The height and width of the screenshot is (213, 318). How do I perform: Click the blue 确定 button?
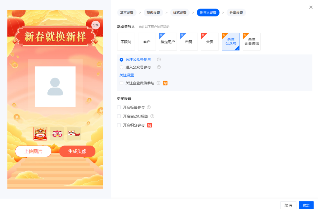click(x=306, y=205)
